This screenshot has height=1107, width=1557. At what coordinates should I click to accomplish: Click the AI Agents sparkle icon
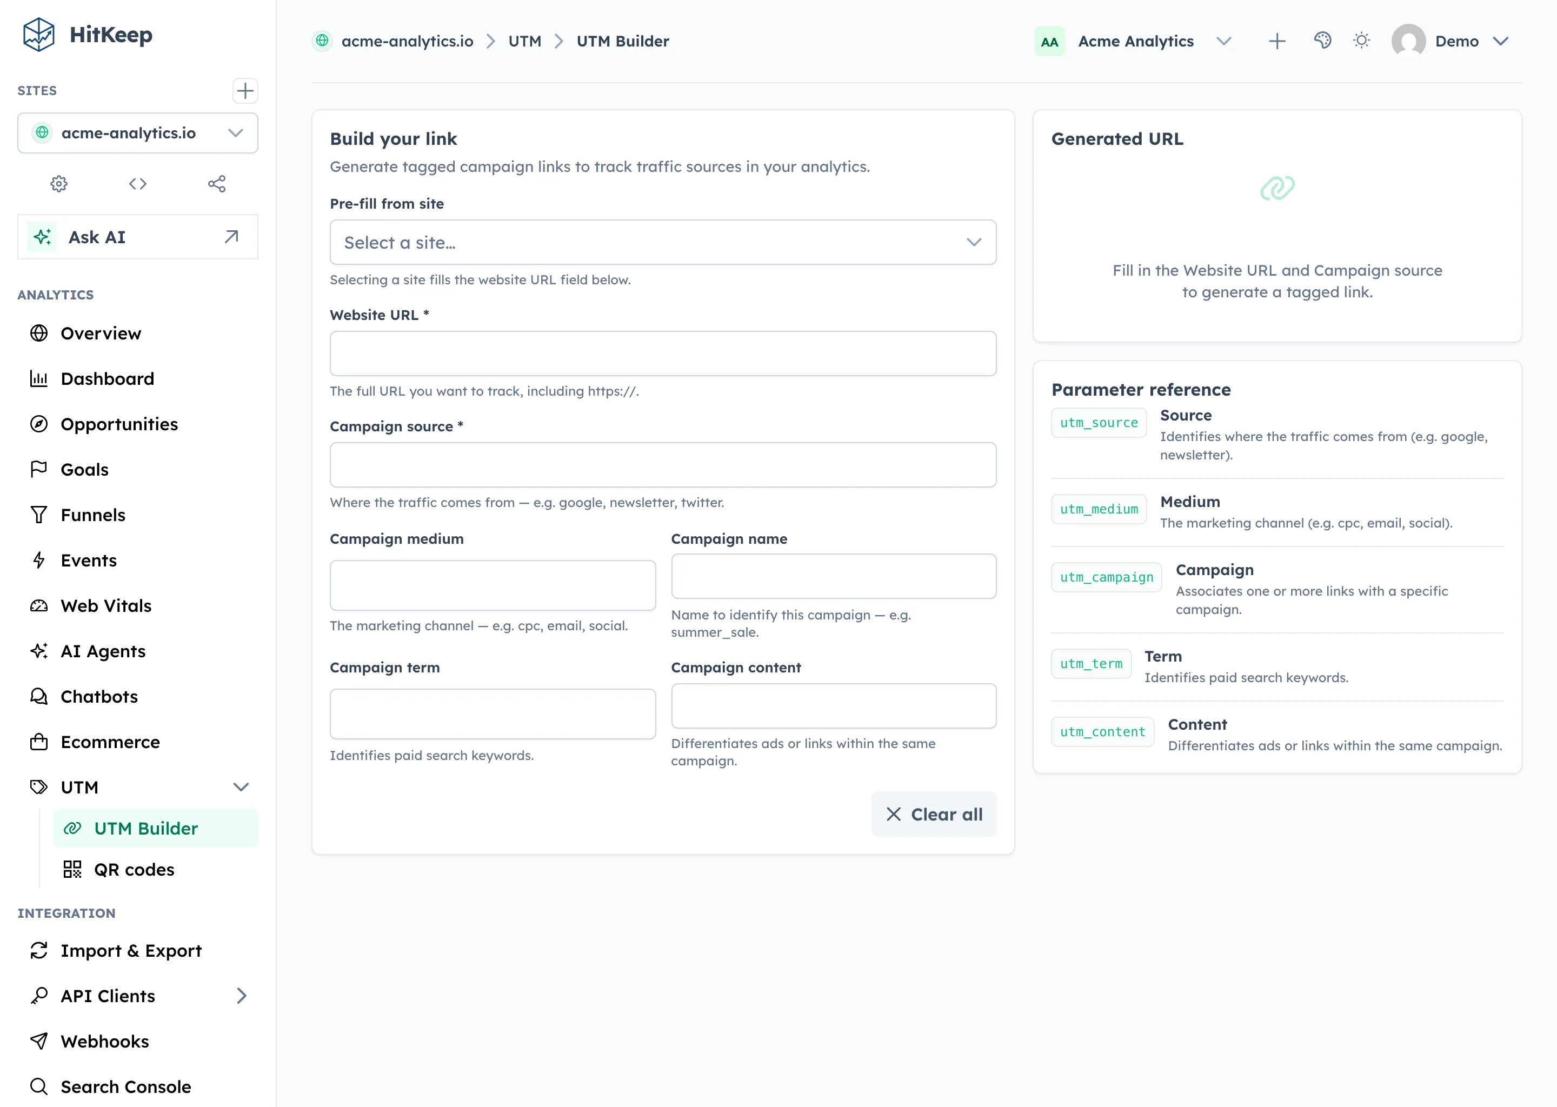click(x=39, y=651)
